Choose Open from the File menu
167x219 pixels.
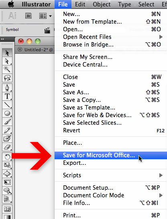pyautogui.click(x=111, y=29)
